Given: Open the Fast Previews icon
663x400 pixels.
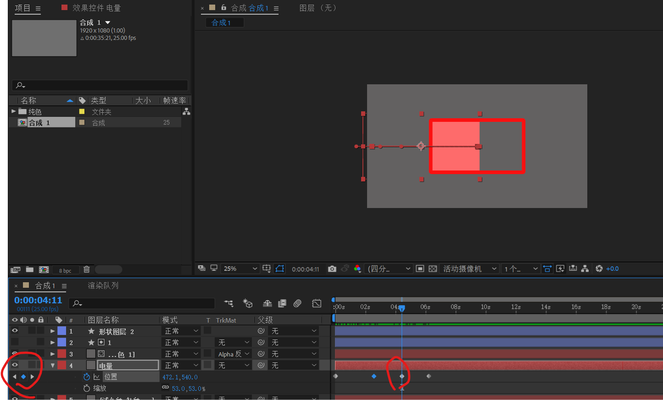Looking at the screenshot, I should 560,268.
